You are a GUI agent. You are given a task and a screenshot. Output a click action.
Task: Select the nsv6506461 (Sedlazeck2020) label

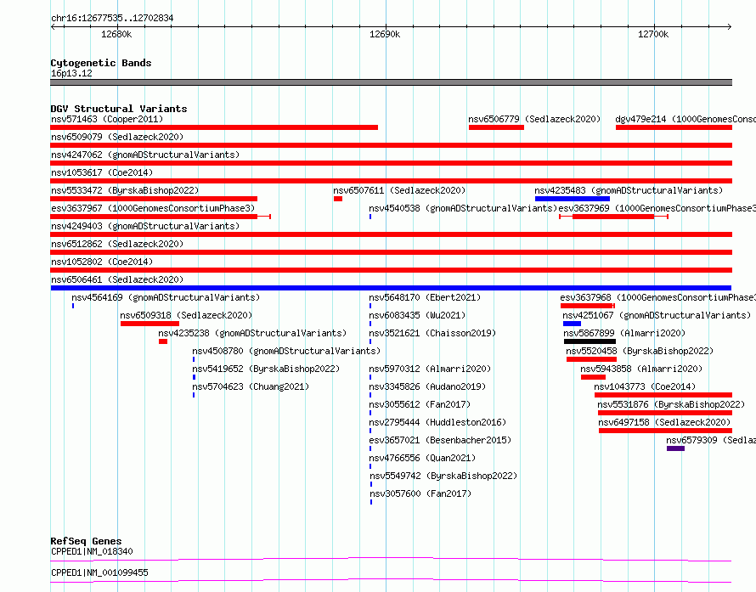(117, 279)
